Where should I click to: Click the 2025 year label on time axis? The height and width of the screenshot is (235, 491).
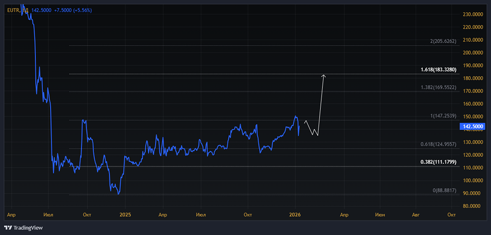[x=125, y=215]
